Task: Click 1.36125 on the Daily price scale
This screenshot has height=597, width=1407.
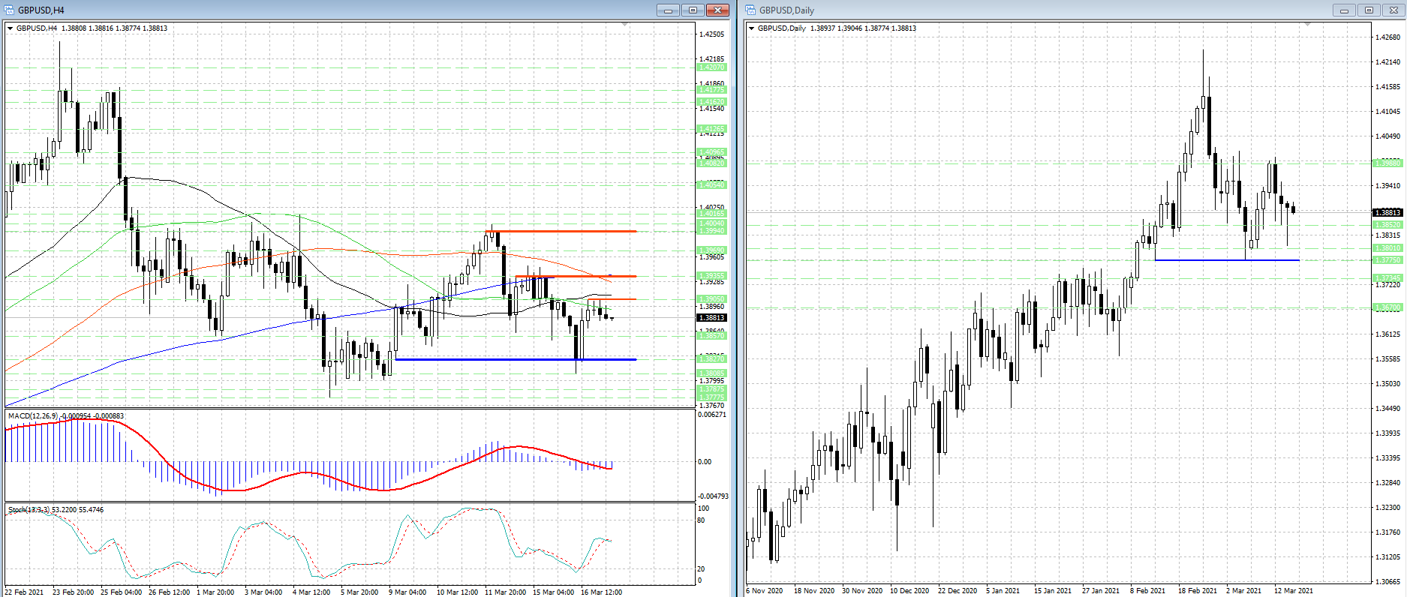Action: coord(1387,334)
